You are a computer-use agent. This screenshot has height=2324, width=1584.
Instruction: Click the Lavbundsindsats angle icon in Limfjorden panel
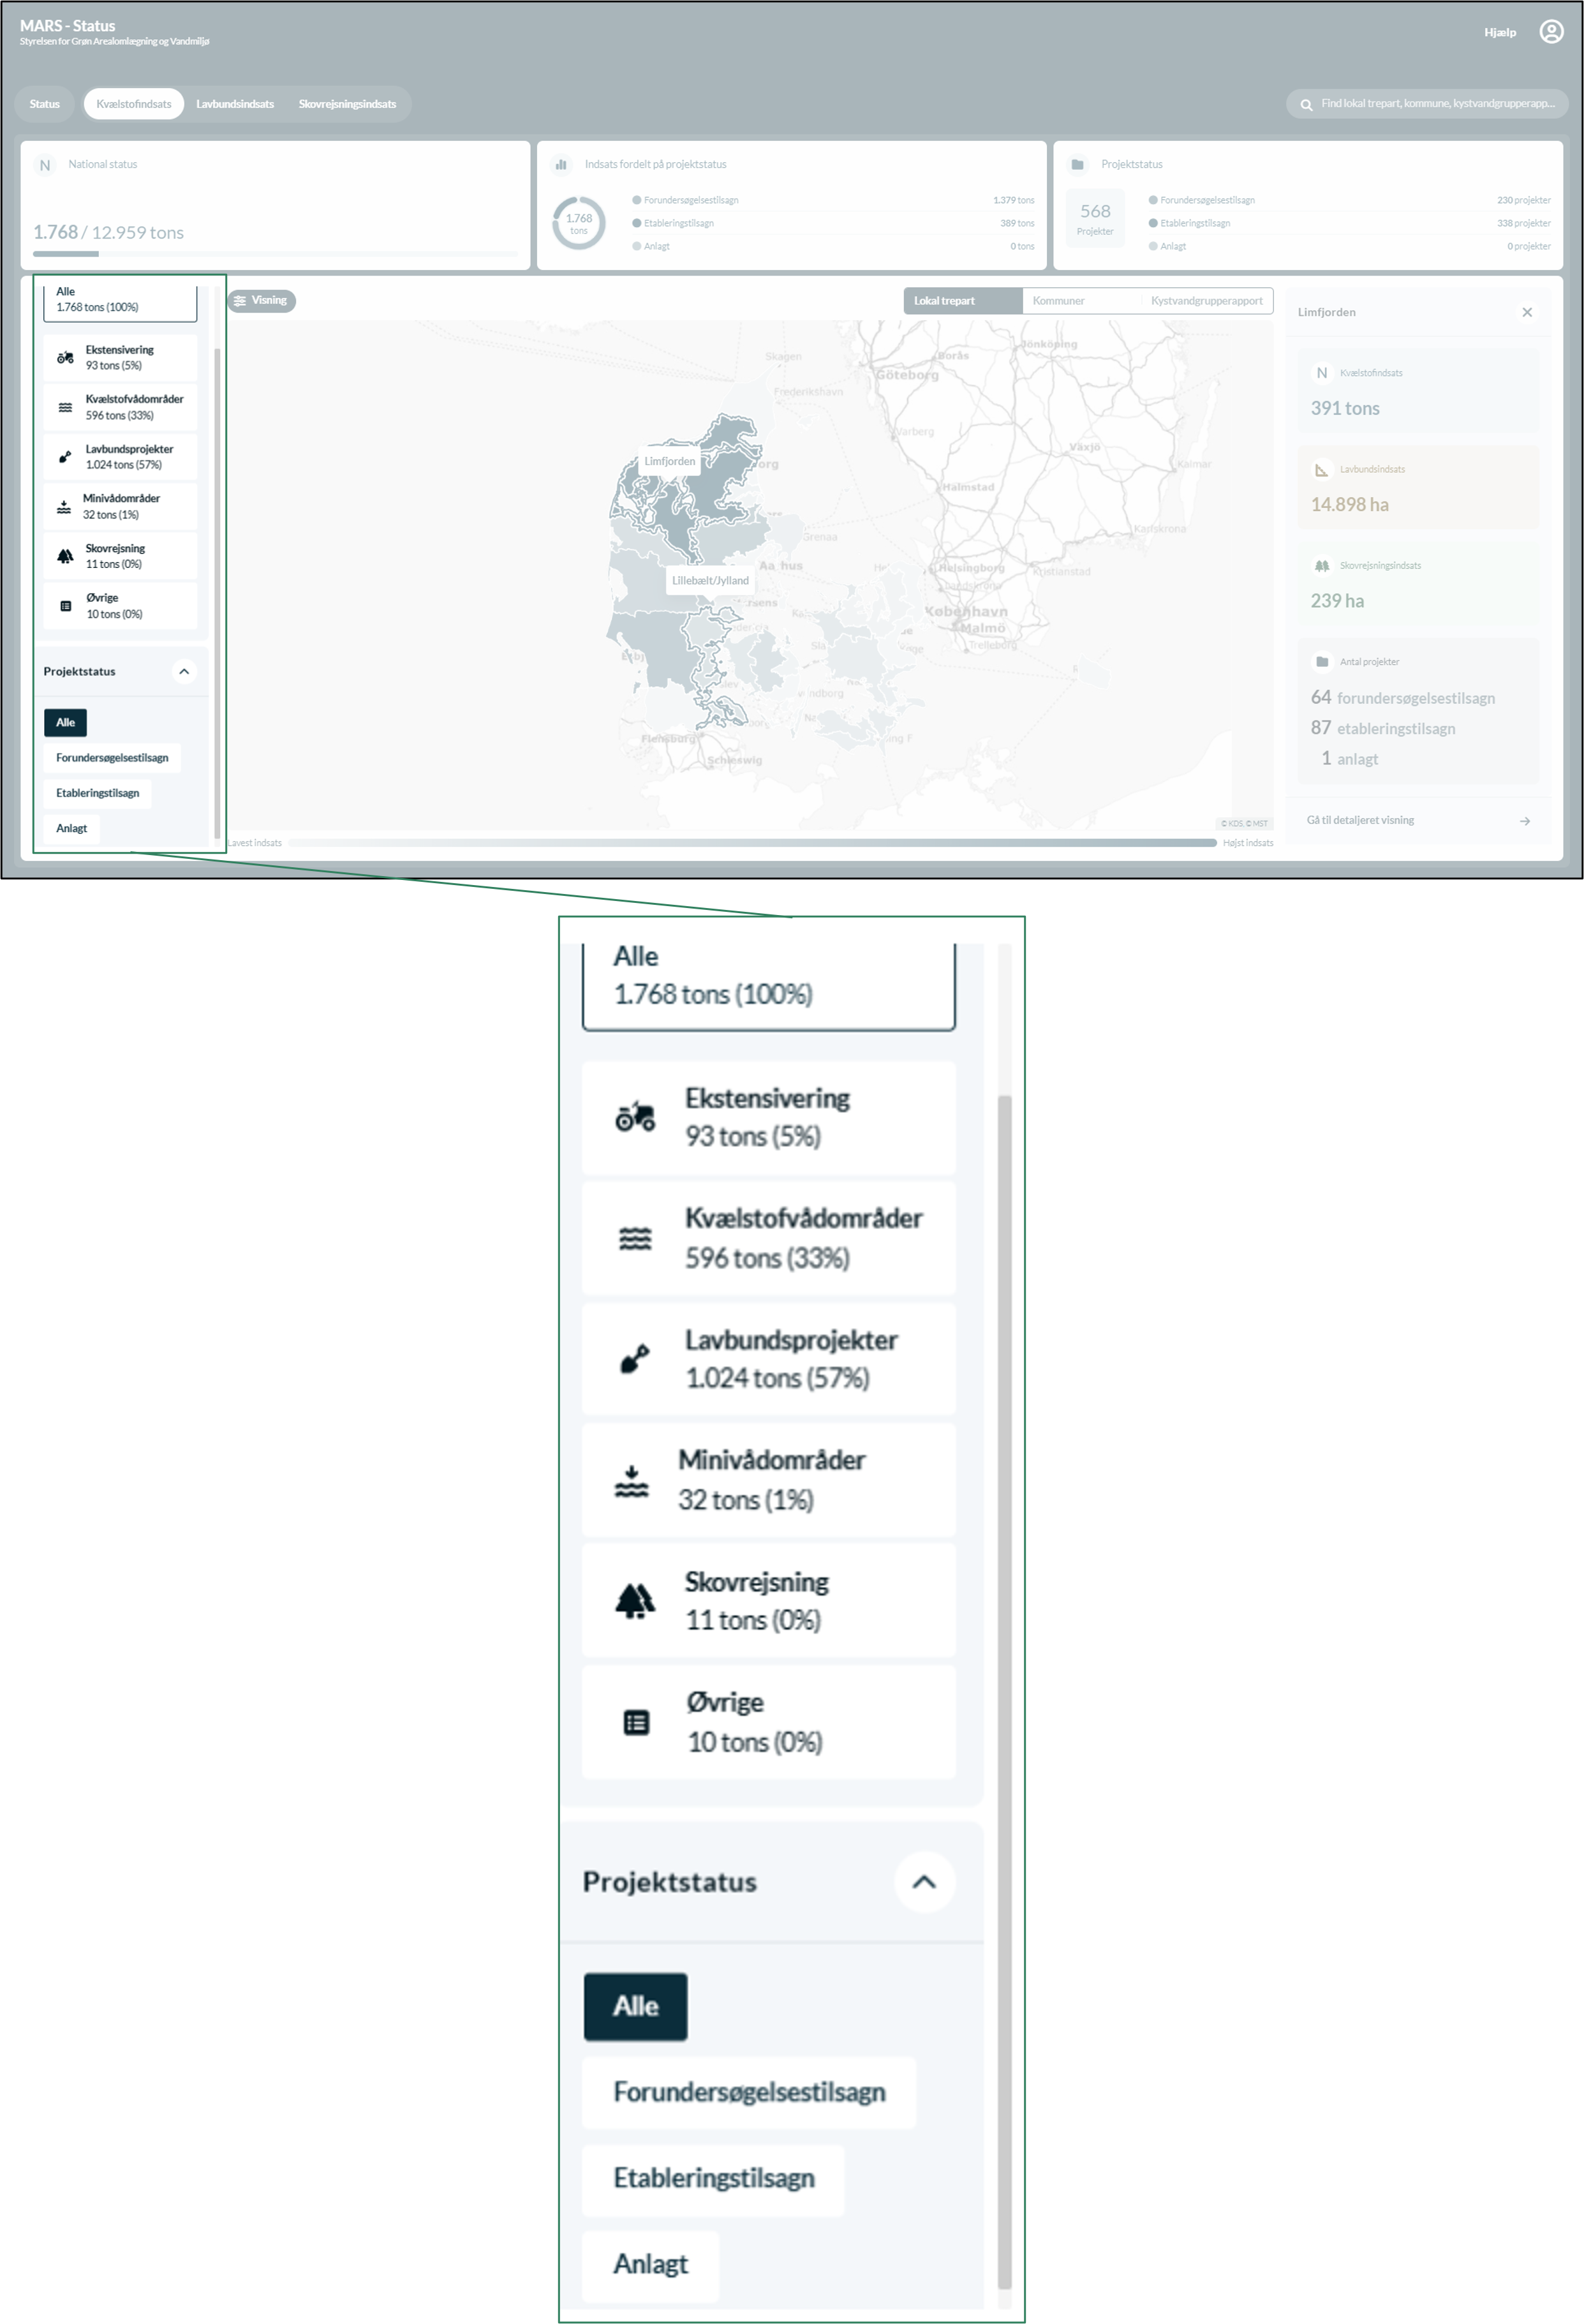pyautogui.click(x=1322, y=469)
